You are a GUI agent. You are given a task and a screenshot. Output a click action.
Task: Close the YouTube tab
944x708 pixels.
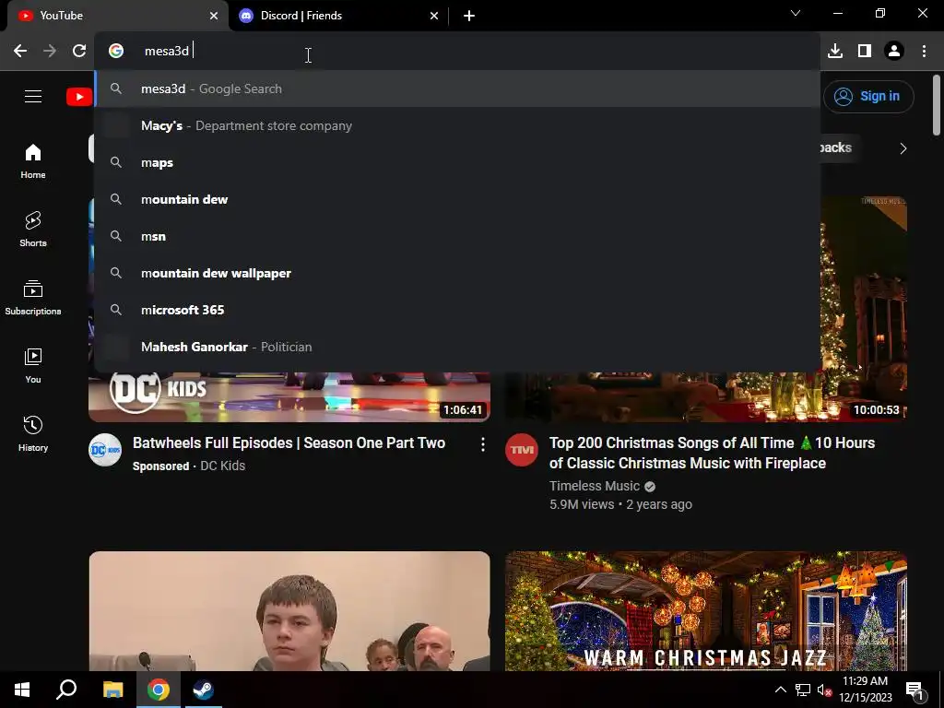coord(214,16)
